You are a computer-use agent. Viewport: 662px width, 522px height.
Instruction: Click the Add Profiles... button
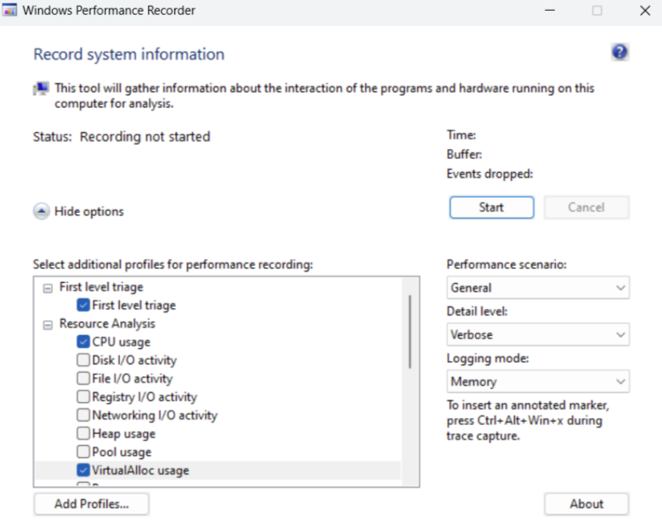(x=91, y=504)
